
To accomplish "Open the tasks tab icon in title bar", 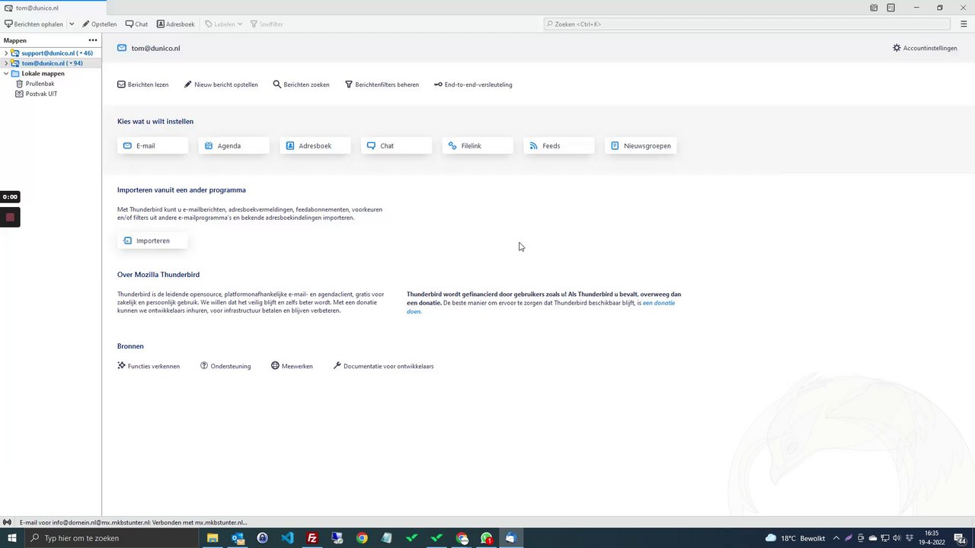I will [x=891, y=8].
